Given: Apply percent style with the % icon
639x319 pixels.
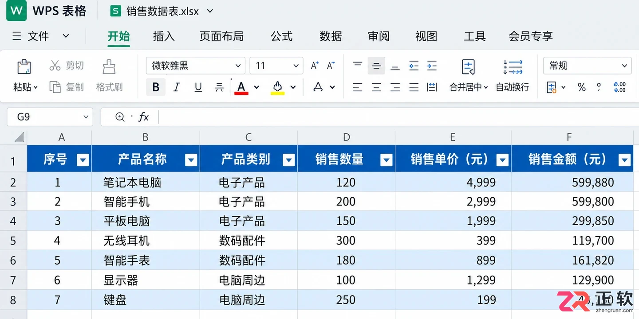Looking at the screenshot, I should (x=582, y=87).
